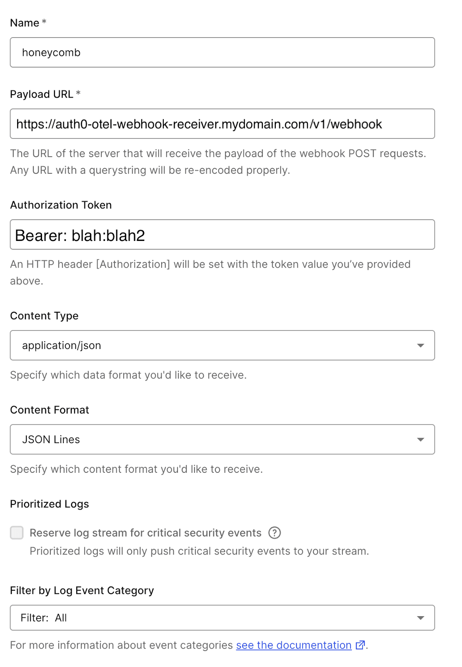Click the 'Content Format' label
Viewport: 462px width, 667px height.
pos(50,410)
